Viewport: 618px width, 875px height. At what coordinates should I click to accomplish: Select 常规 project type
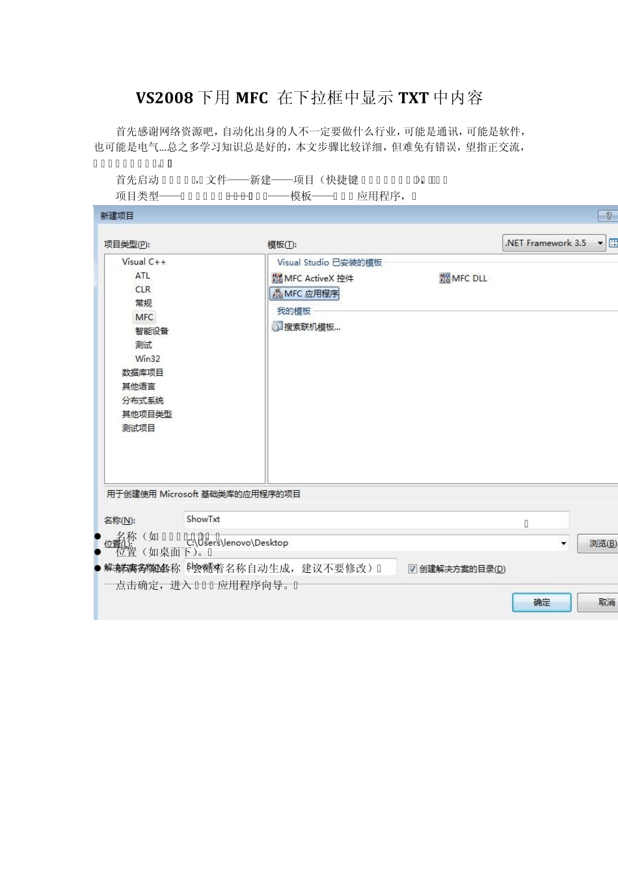143,303
